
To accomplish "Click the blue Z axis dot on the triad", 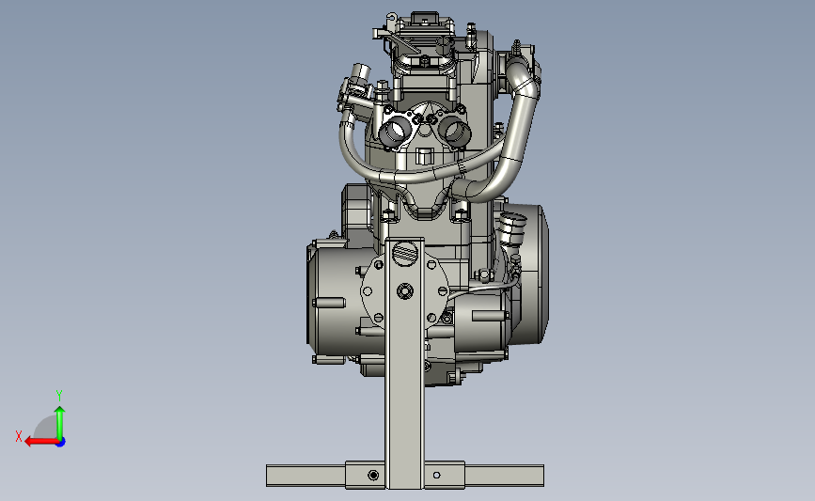I will (61, 443).
